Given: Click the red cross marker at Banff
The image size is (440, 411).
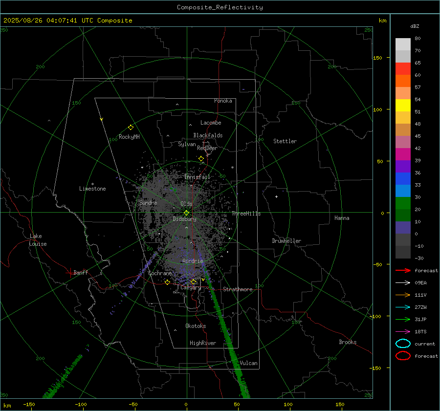Looking at the screenshot, I should tap(70, 273).
